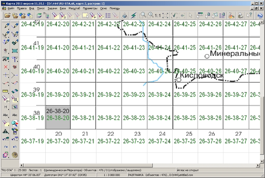The width and height of the screenshot is (265, 178).
Task: Click the gear settings icon in side panel
Action: (15, 155)
